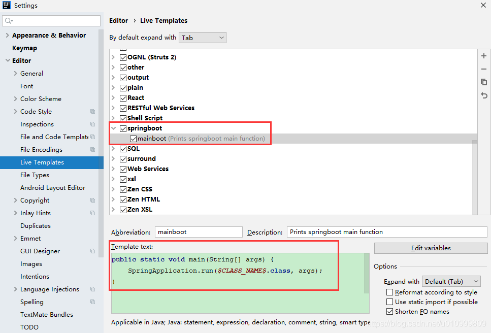Check Use static import if possible
The width and height of the screenshot is (491, 333).
pyautogui.click(x=390, y=302)
